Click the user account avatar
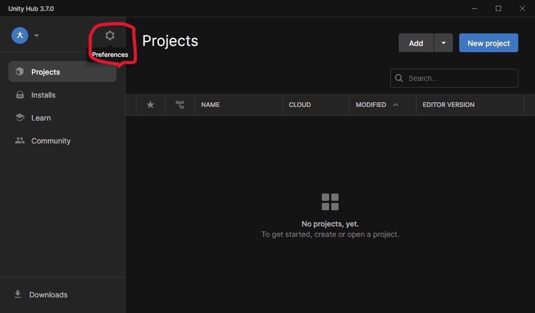The height and width of the screenshot is (313, 535). [x=20, y=35]
